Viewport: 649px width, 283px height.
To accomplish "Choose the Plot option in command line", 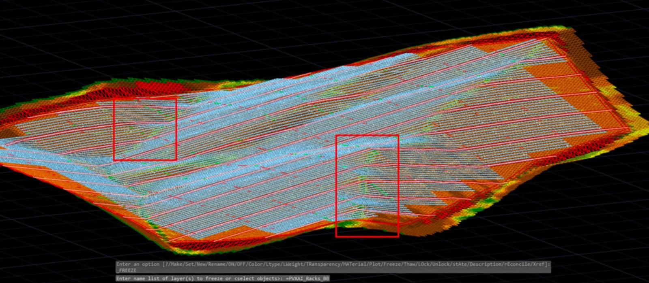I will click(375, 264).
